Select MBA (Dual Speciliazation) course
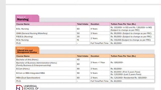This screenshot has height=90, width=161. (x=28, y=78)
